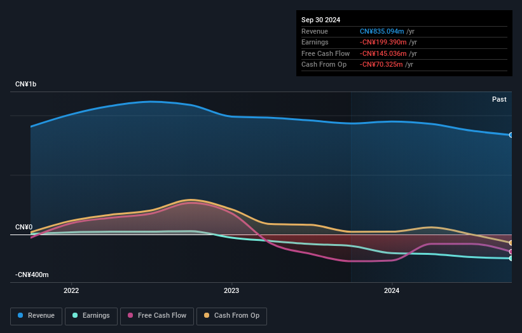This screenshot has width=522, height=333.
Task: Click the 2022 x-axis label
Action: coord(71,291)
